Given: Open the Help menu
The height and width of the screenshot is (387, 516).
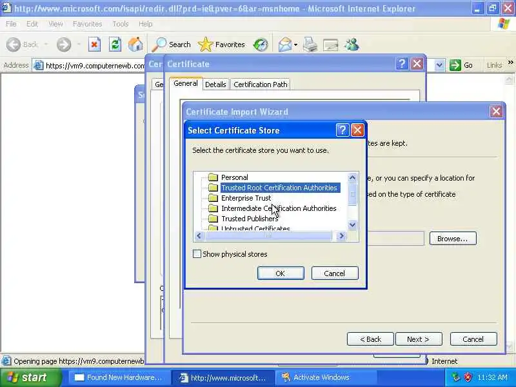Looking at the screenshot, I should [x=146, y=24].
